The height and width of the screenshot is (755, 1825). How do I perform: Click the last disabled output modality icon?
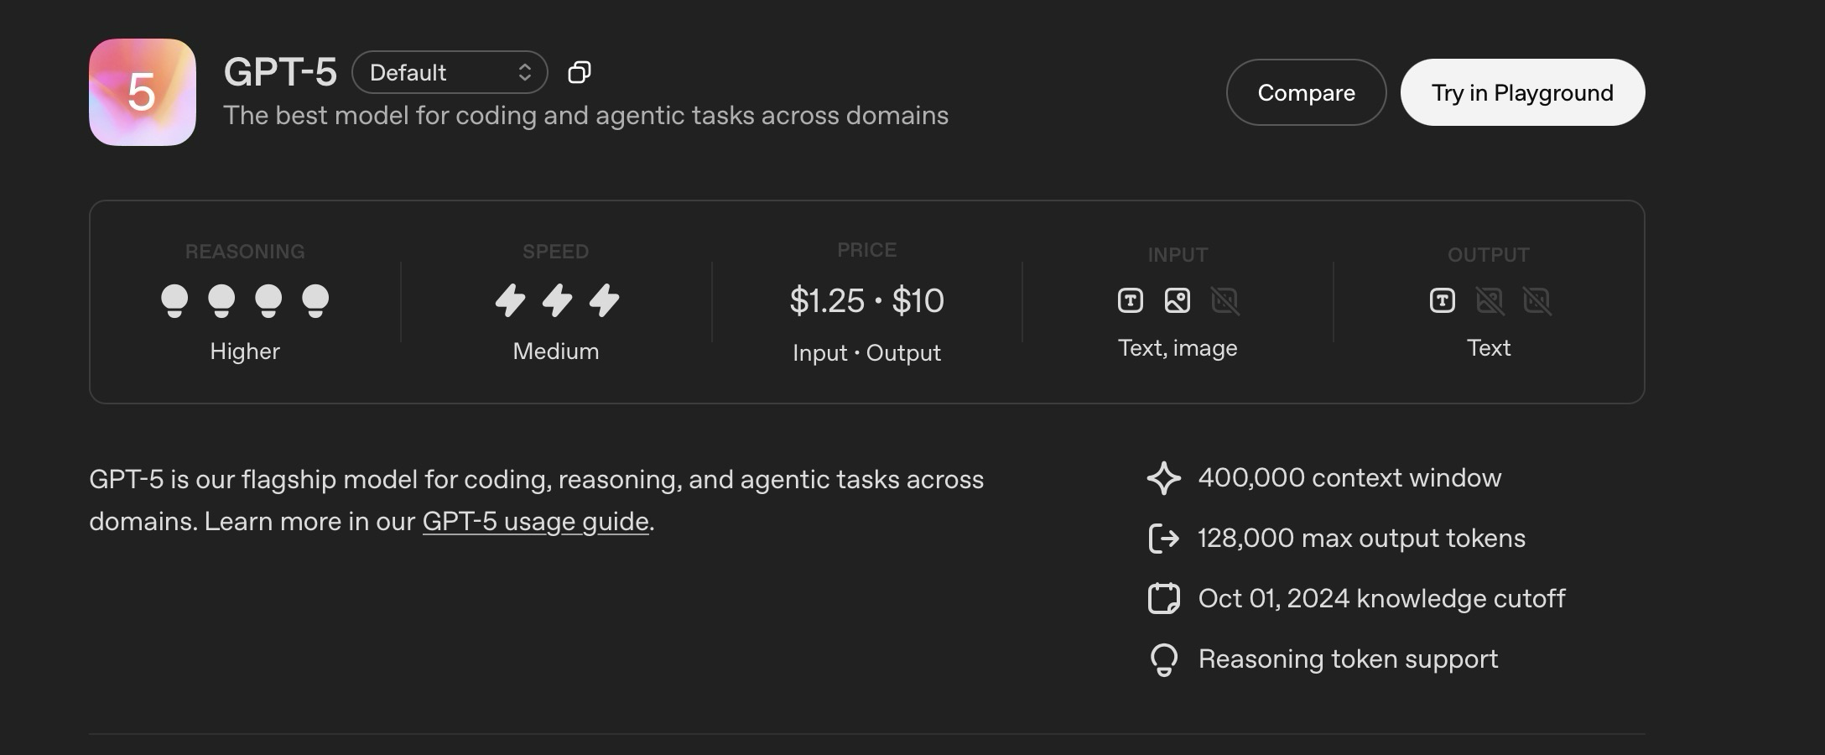pyautogui.click(x=1536, y=300)
